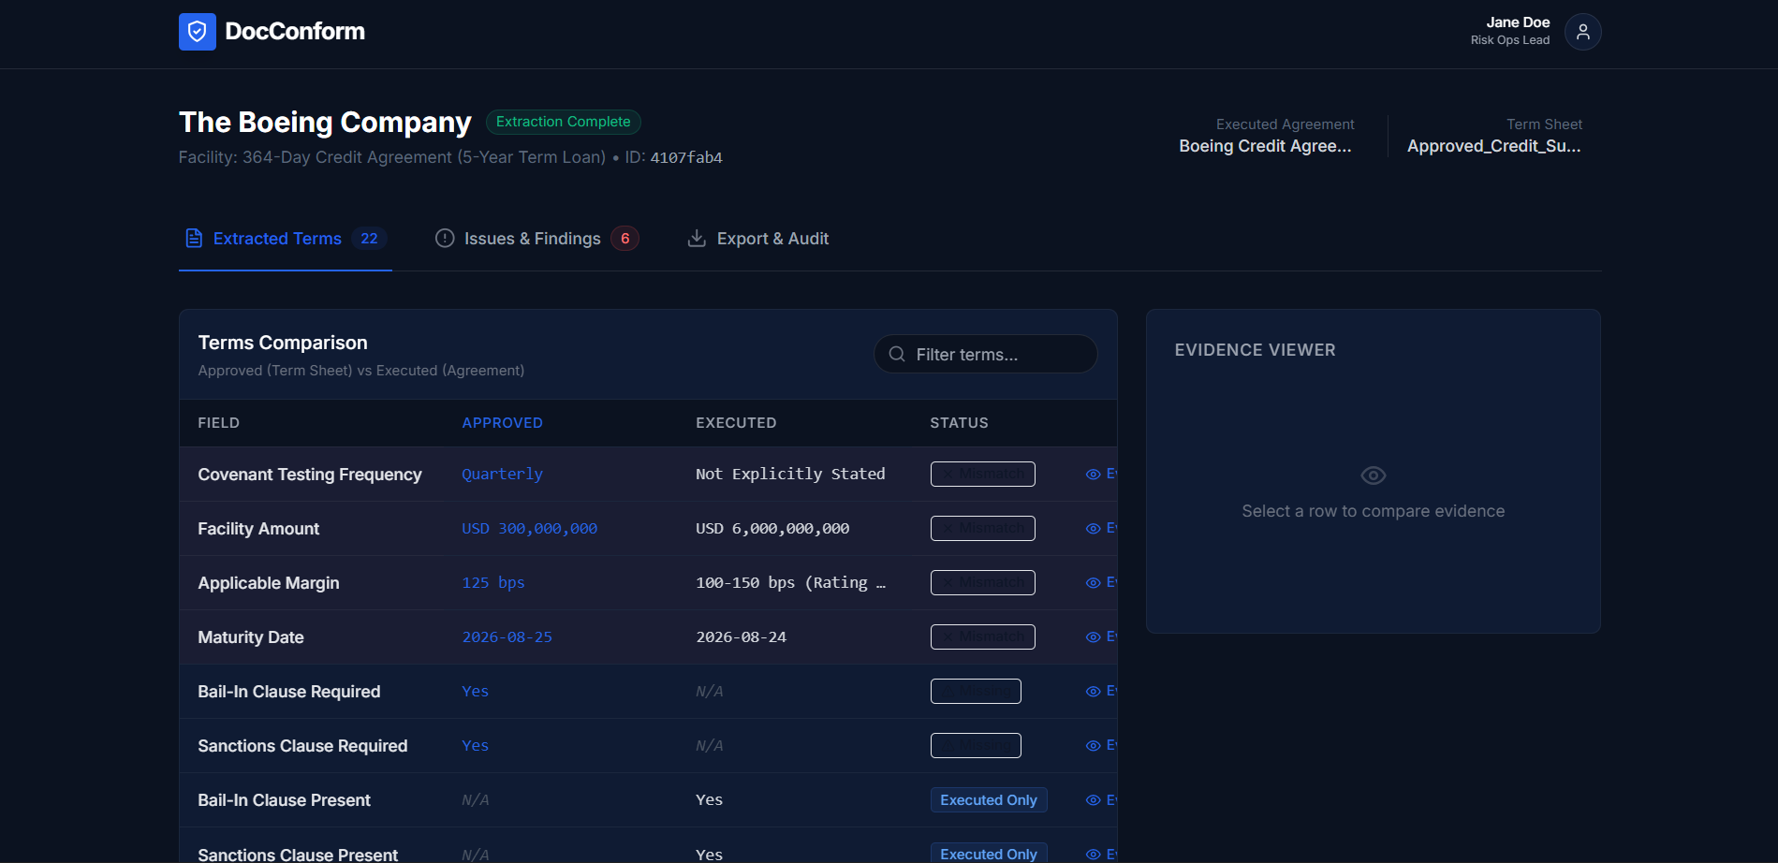Click the status badge for Sanctions Clause Required

(x=976, y=745)
